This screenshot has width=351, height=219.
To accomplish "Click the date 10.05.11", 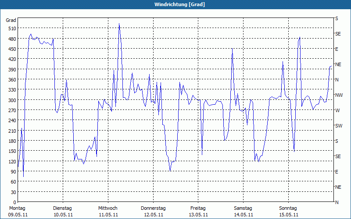I will click(63, 215).
